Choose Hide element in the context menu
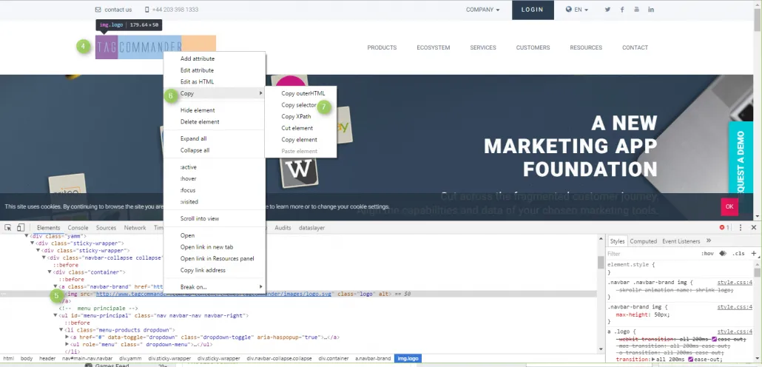The height and width of the screenshot is (367, 762). (198, 110)
